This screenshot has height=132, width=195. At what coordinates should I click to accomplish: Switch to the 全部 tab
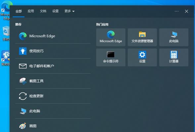tap(19, 11)
